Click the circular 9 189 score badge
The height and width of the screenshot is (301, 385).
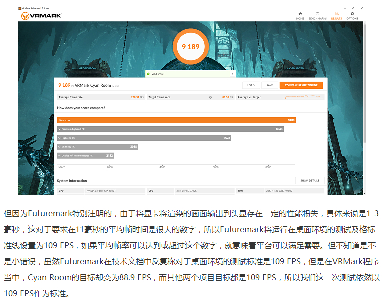point(191,46)
